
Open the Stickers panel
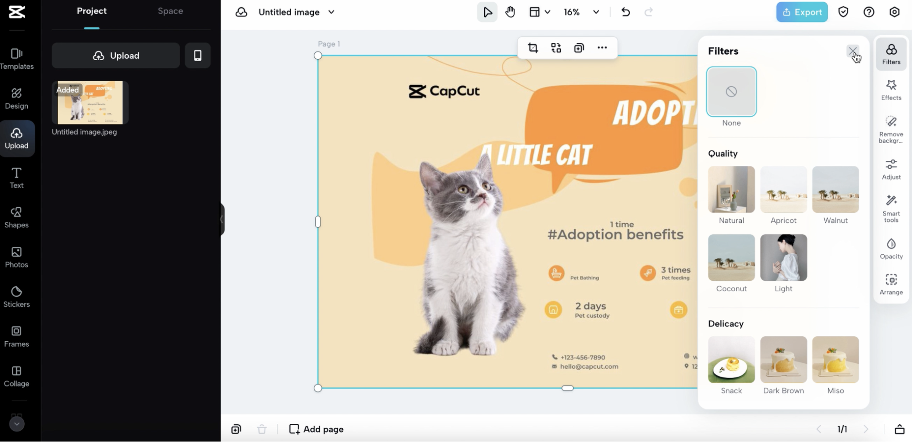click(x=16, y=297)
